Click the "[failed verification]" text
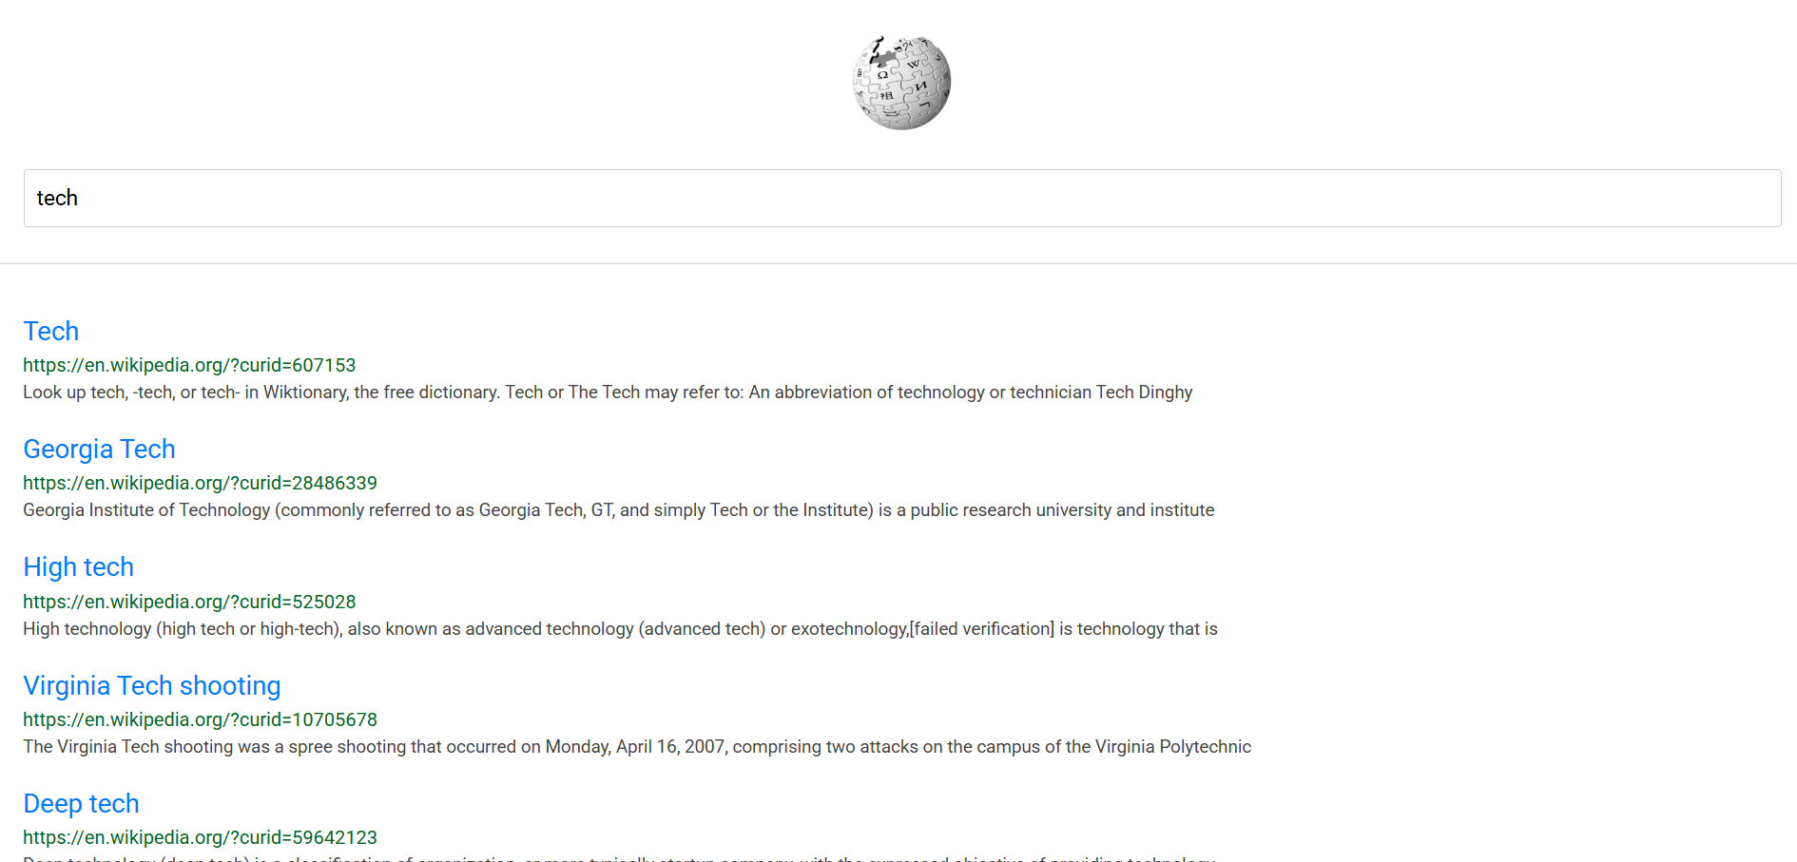1797x862 pixels. pos(982,629)
